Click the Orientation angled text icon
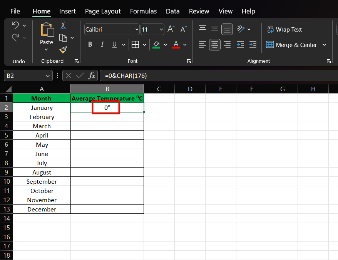Image resolution: width=338 pixels, height=260 pixels. click(x=241, y=29)
